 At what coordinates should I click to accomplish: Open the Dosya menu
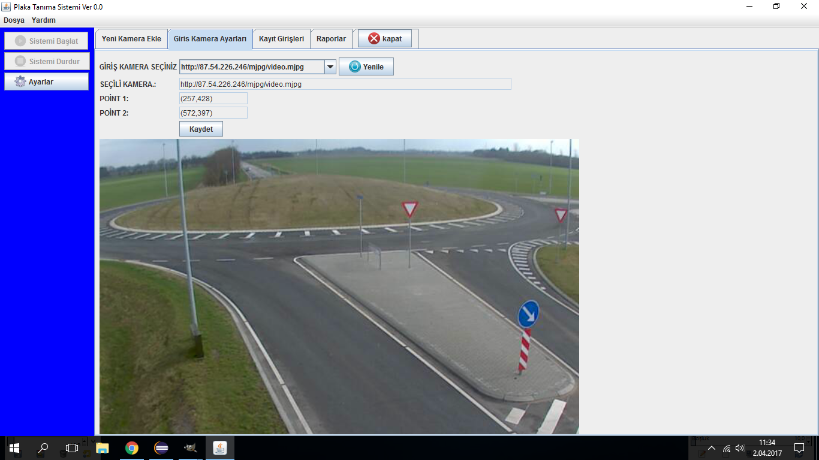[x=13, y=20]
